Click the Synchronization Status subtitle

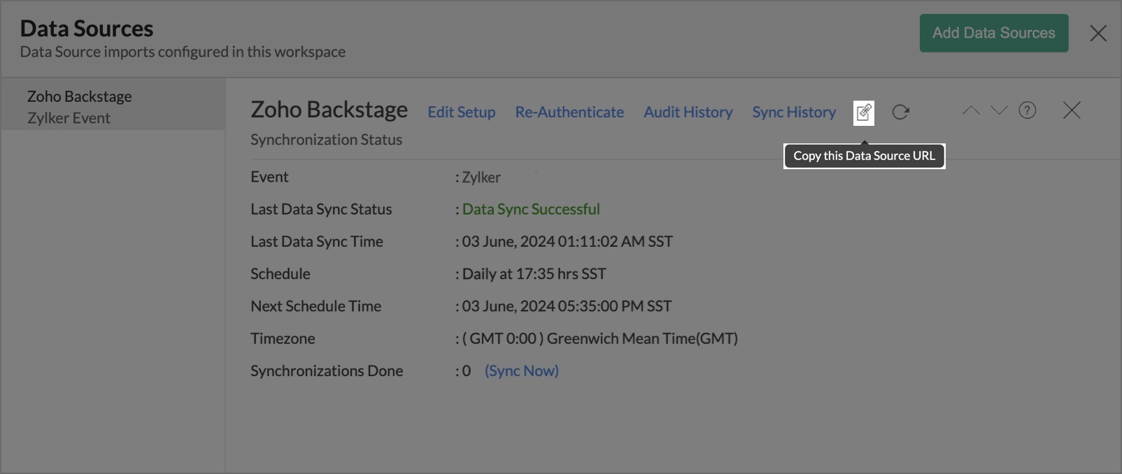(x=327, y=140)
